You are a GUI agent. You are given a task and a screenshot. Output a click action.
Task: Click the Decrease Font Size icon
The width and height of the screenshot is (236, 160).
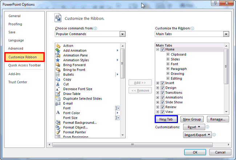(x=58, y=89)
